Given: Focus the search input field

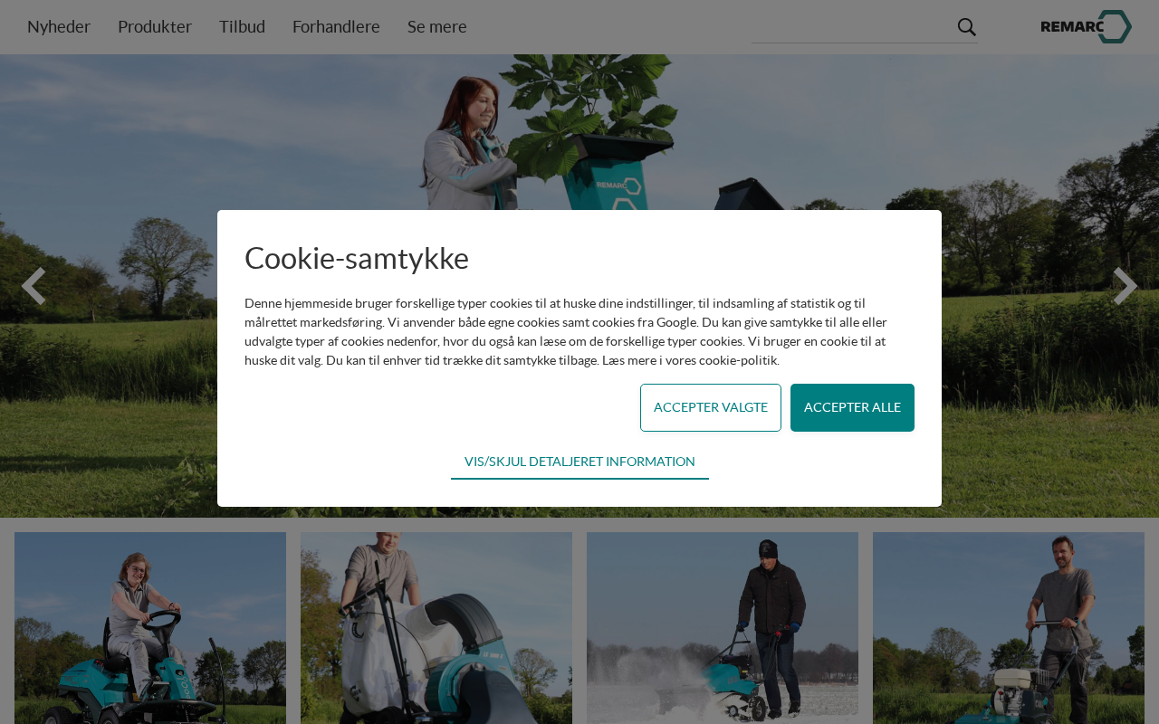Looking at the screenshot, I should [853, 27].
